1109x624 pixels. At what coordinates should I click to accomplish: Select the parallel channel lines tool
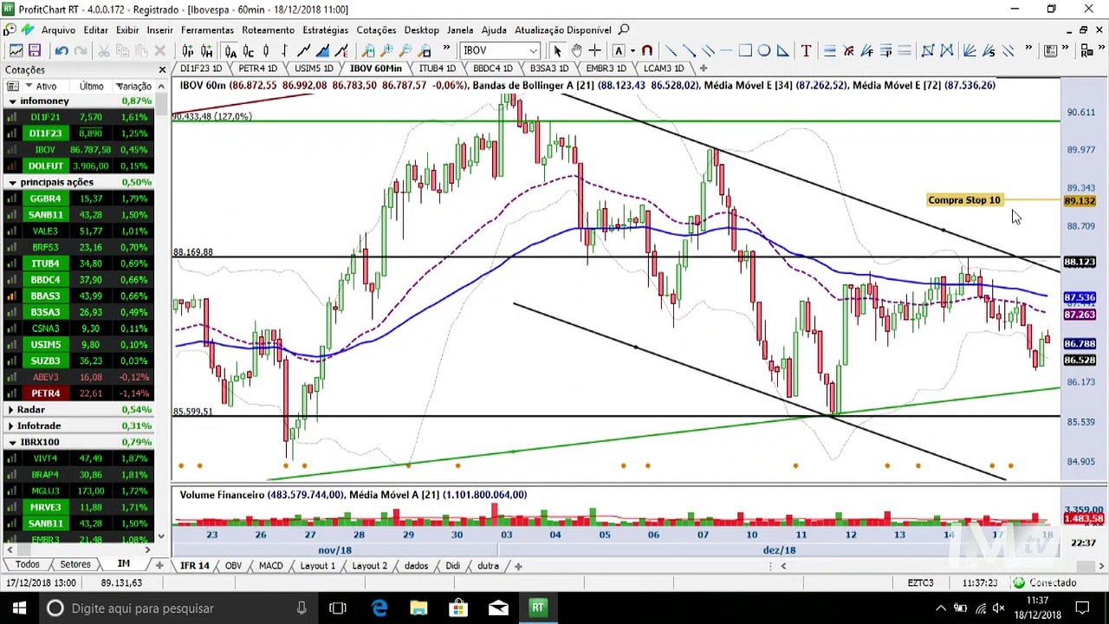click(707, 50)
